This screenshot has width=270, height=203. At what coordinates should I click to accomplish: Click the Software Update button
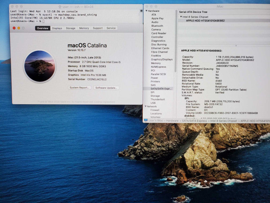(106, 88)
